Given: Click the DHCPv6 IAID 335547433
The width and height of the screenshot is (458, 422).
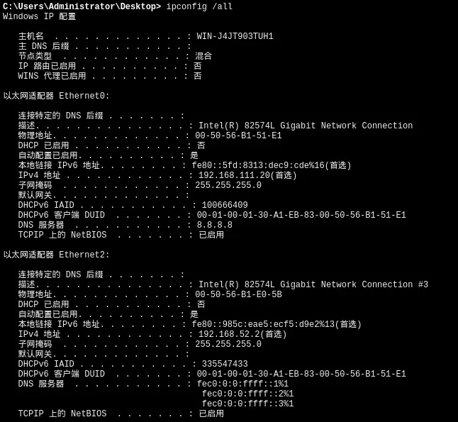Looking at the screenshot, I should pyautogui.click(x=225, y=364).
